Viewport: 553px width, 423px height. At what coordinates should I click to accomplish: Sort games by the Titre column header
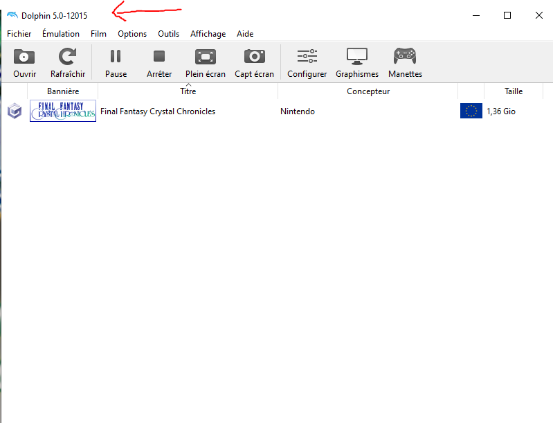point(188,91)
